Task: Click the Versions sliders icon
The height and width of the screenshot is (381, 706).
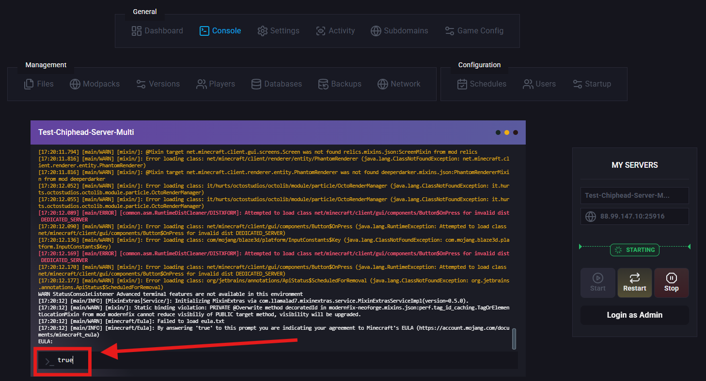Action: coord(141,84)
